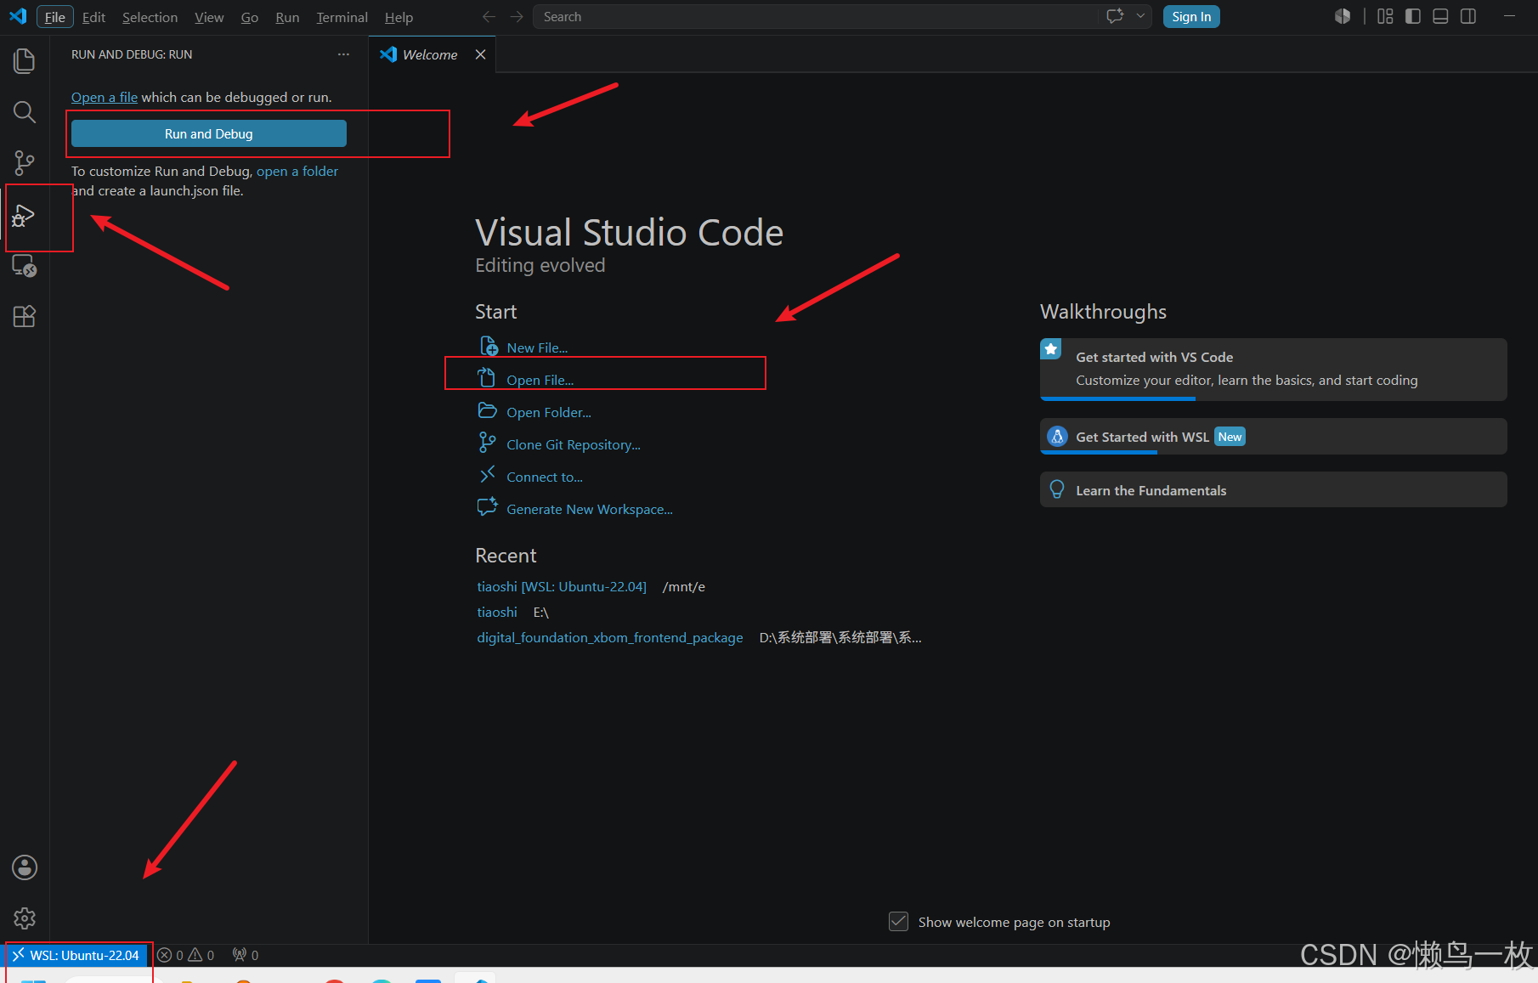Open the Customize Layout control
Image resolution: width=1538 pixels, height=983 pixels.
pyautogui.click(x=1385, y=16)
